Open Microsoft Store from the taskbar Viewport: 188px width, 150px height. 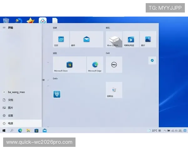click(x=36, y=131)
